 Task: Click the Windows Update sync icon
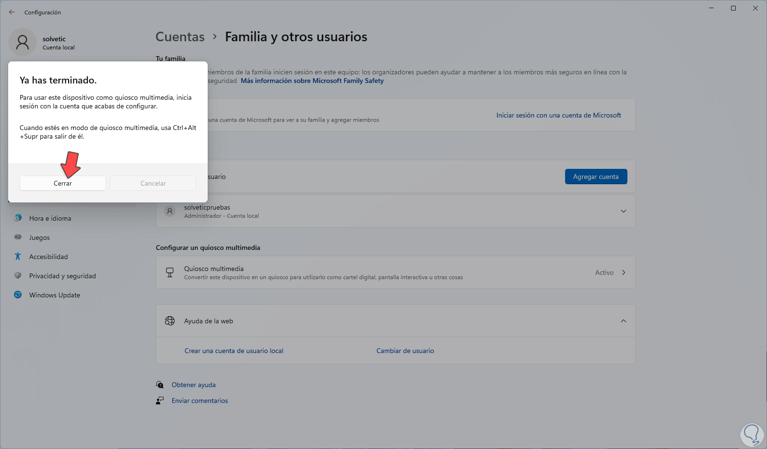pyautogui.click(x=18, y=295)
